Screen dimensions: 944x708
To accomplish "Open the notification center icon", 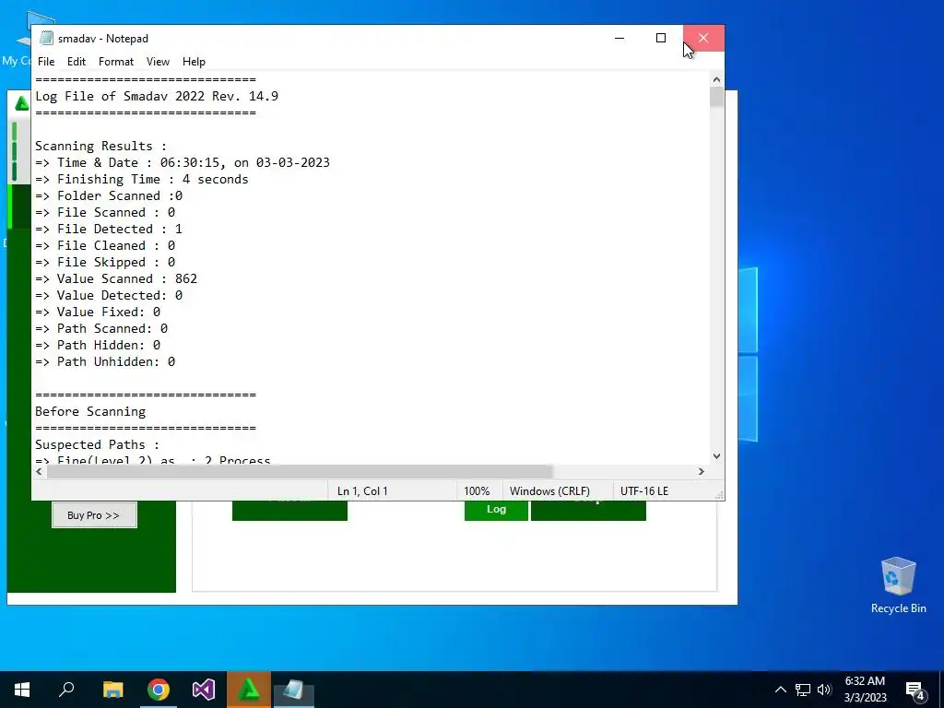I will [x=915, y=690].
